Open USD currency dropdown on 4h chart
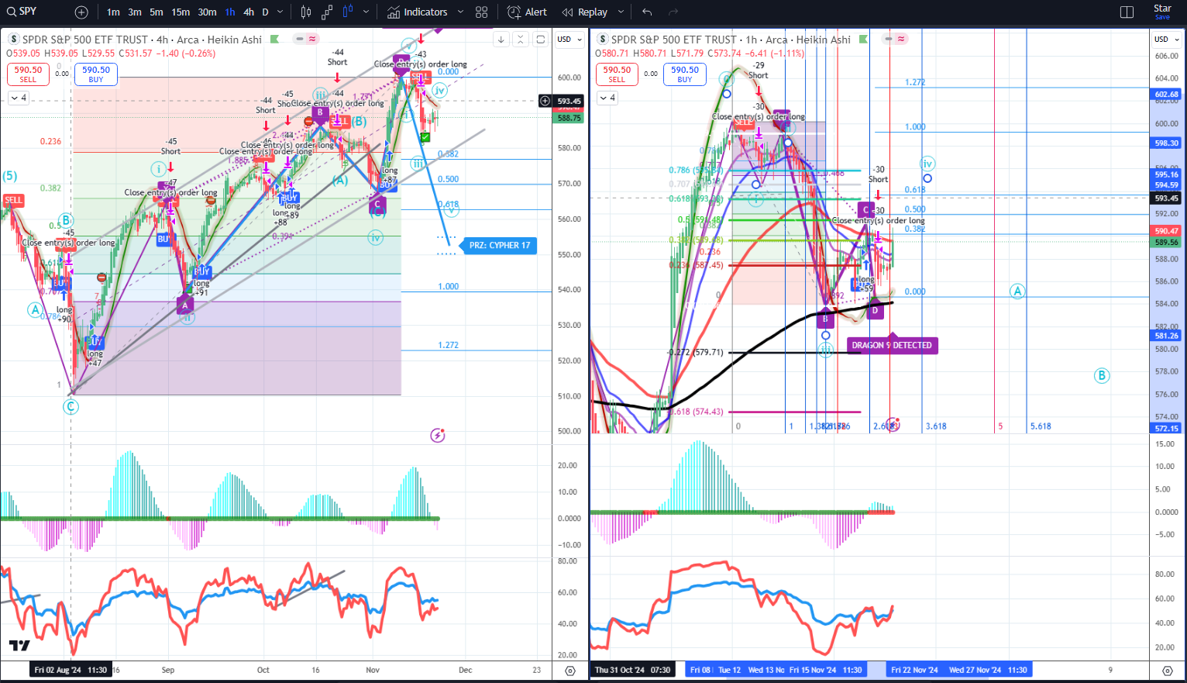 [x=569, y=40]
